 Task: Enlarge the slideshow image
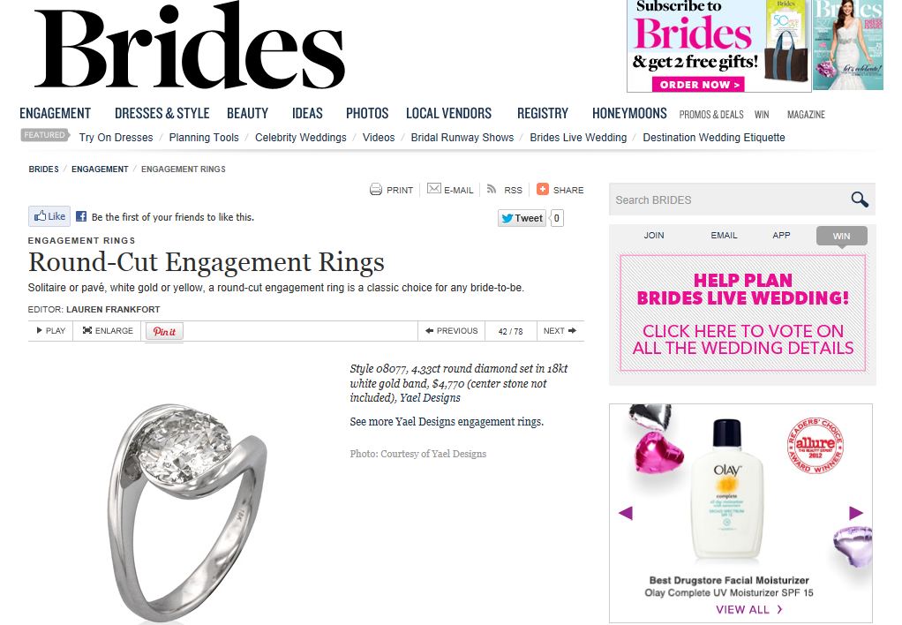tap(108, 331)
